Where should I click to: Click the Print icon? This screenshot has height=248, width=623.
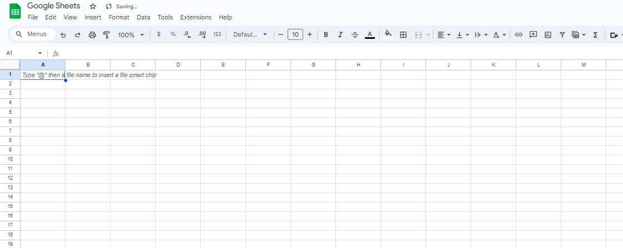coord(92,34)
